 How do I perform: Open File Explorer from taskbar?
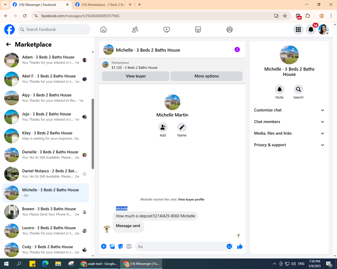pos(58,264)
